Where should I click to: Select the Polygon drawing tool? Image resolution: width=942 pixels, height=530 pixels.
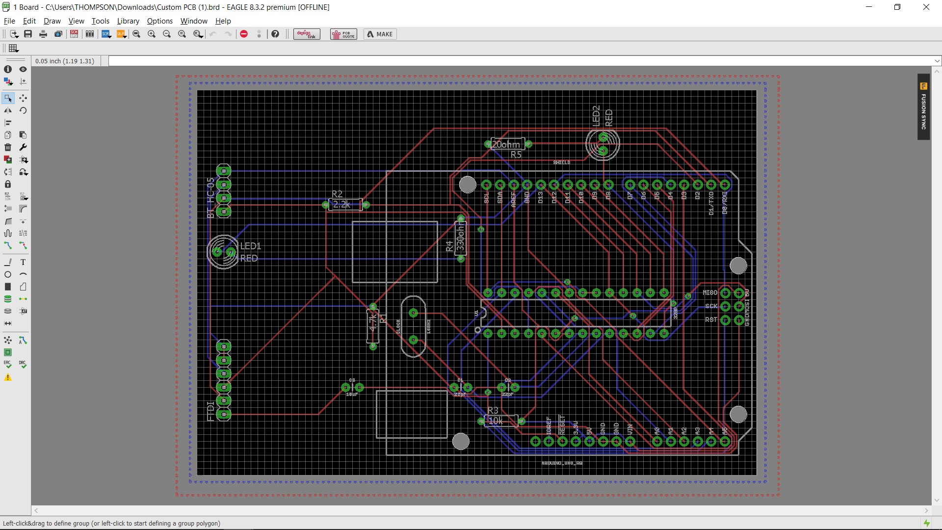23,287
